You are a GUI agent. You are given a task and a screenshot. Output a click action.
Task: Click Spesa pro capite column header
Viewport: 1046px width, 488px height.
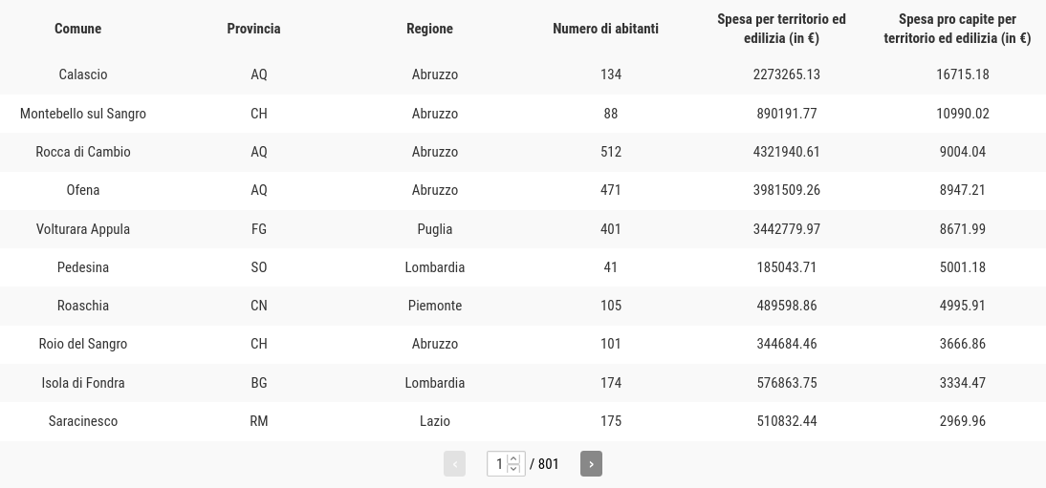[x=957, y=29]
